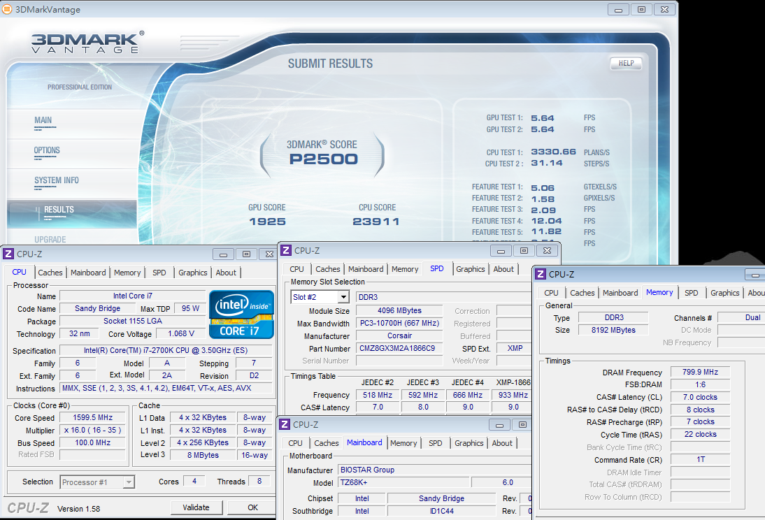Screen dimensions: 765x520
Task: Close the 3DMarkVantage window
Action: 664,9
